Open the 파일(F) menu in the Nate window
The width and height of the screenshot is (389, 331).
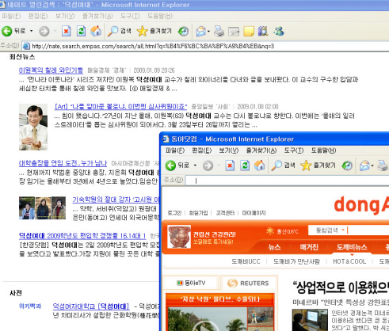(x=11, y=16)
